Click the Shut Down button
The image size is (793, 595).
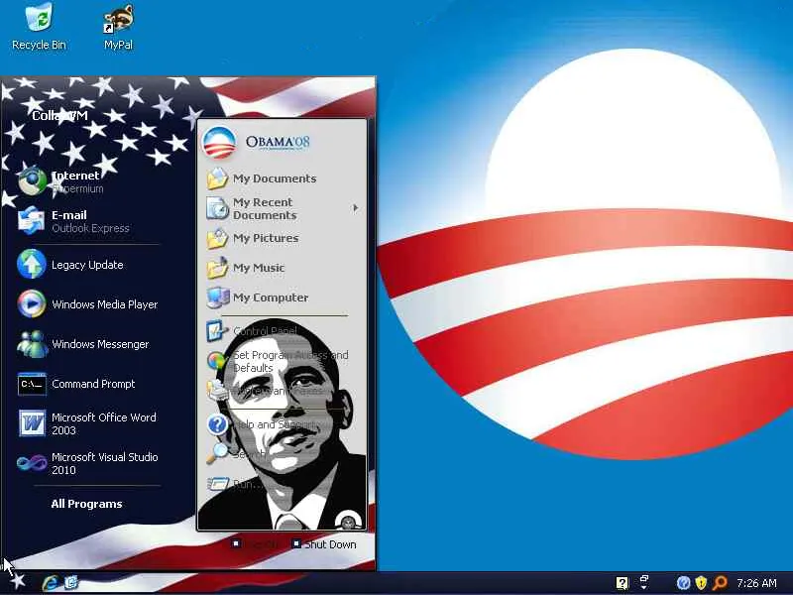[x=324, y=544]
